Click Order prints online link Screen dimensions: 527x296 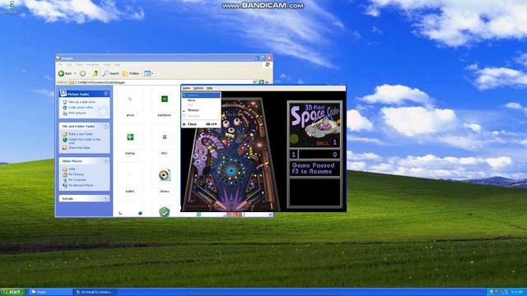pos(78,108)
